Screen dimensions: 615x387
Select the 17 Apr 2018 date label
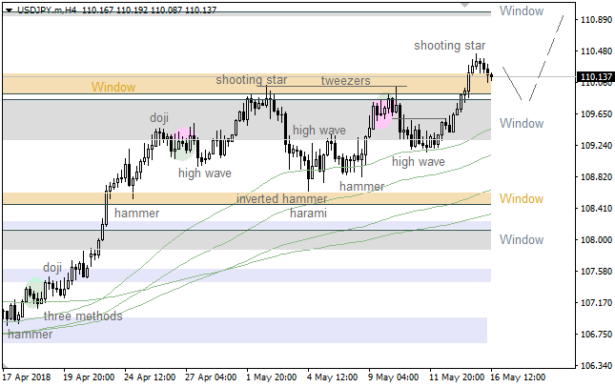28,377
